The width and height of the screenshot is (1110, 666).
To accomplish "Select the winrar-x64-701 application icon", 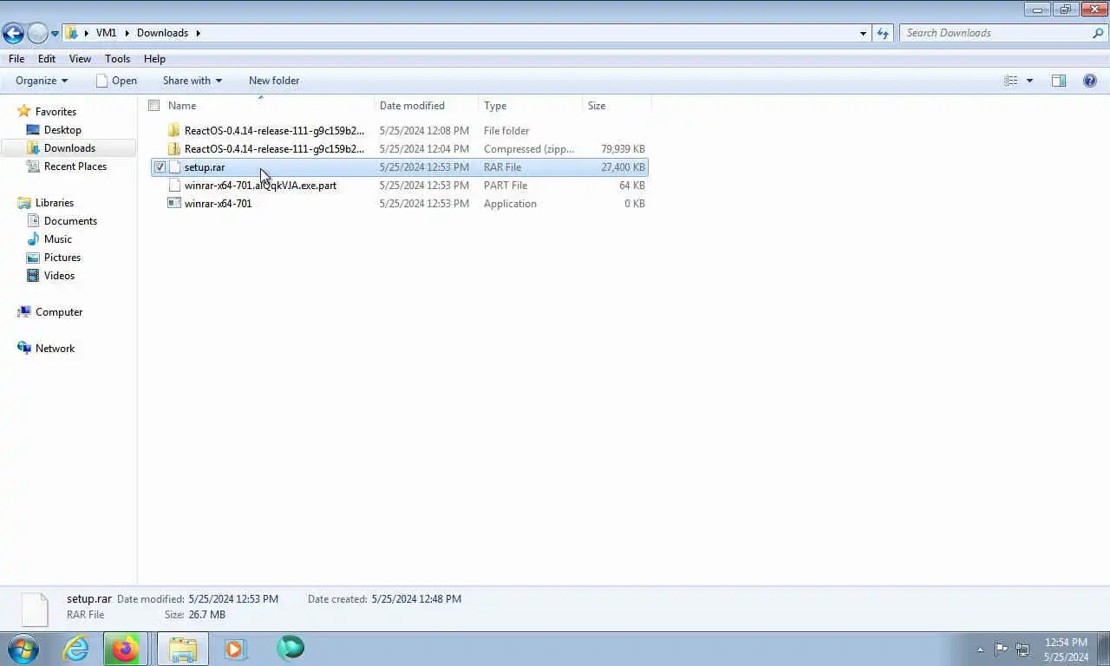I will (174, 204).
